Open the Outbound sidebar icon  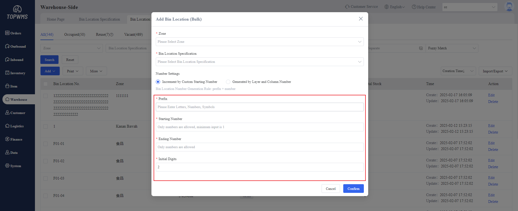click(7, 46)
